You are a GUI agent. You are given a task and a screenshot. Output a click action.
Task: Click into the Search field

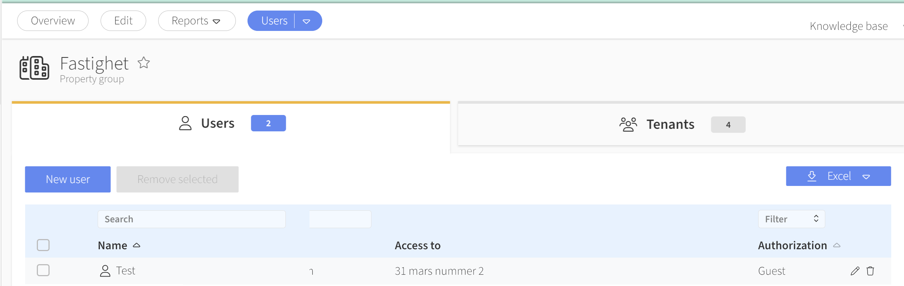[x=191, y=219]
